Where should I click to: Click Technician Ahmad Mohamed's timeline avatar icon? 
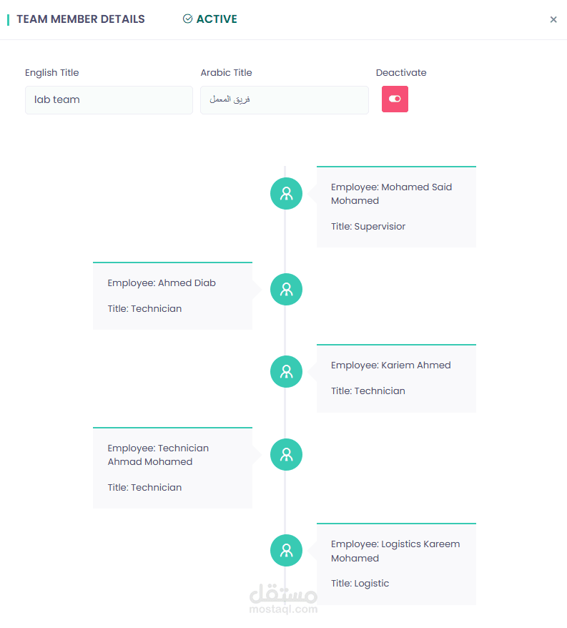[x=286, y=454]
